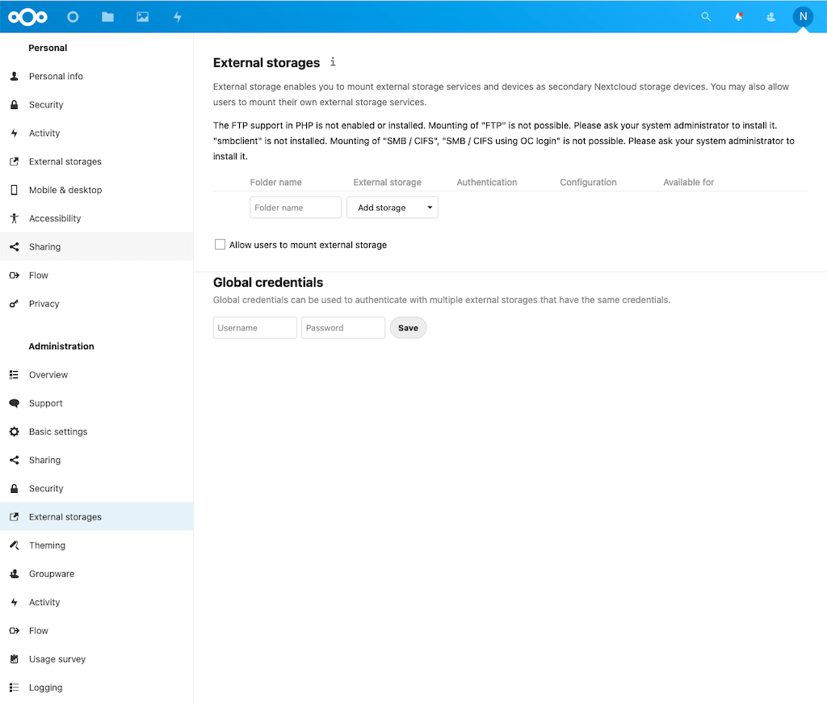Click the Folder name input field
This screenshot has height=703, width=827.
(x=295, y=207)
